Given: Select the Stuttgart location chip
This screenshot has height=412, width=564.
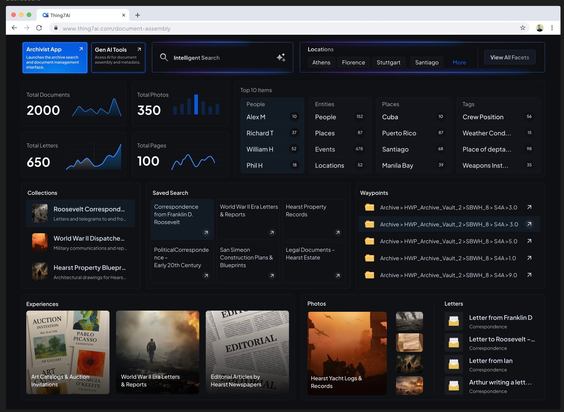Looking at the screenshot, I should (388, 62).
